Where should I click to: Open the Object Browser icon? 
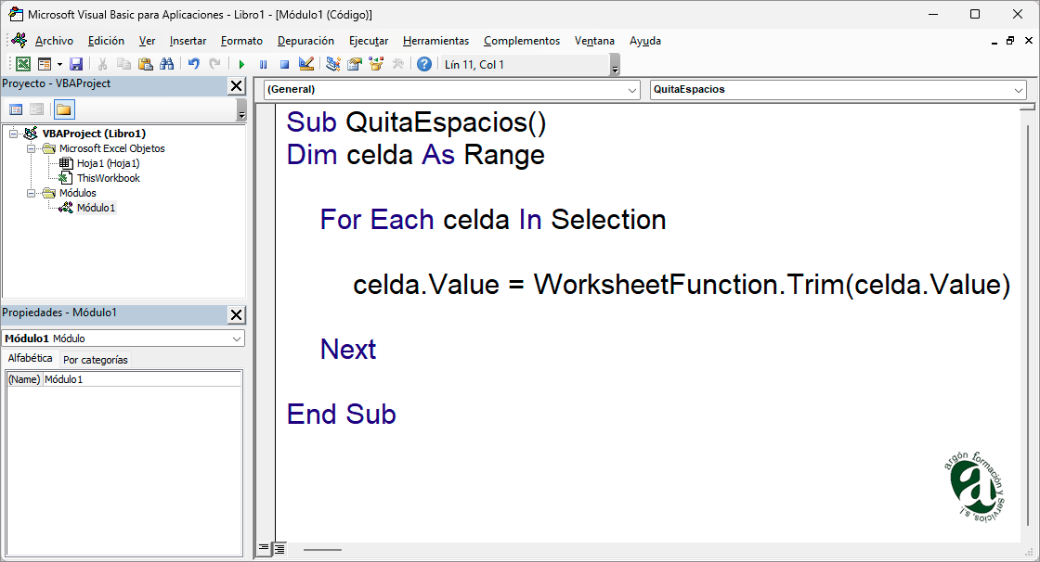point(376,64)
